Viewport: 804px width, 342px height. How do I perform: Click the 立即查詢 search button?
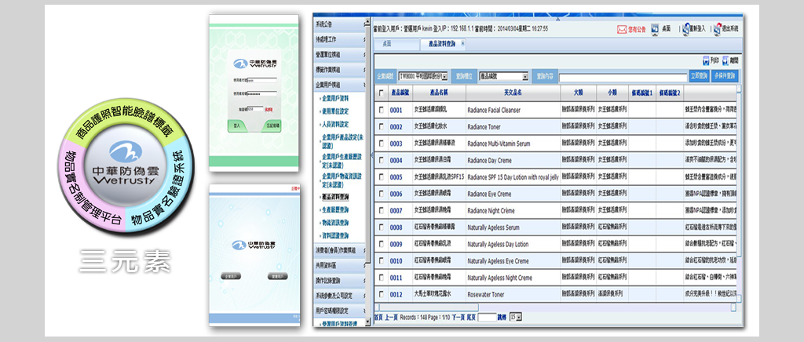699,76
